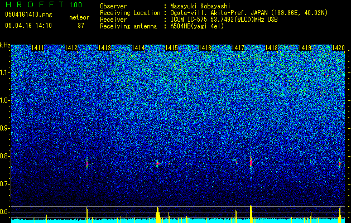Select observer name Masayuki Kobayashi

pos(200,6)
